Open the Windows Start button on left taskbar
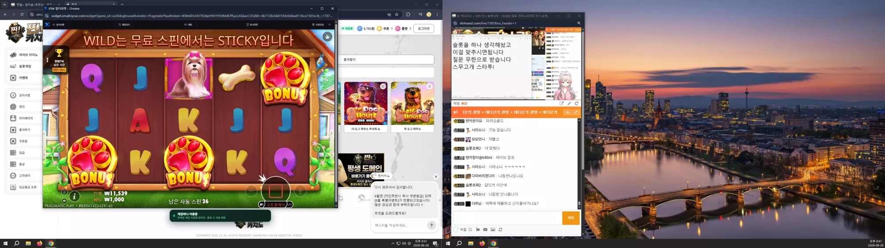The height and width of the screenshot is (248, 885). (5, 243)
